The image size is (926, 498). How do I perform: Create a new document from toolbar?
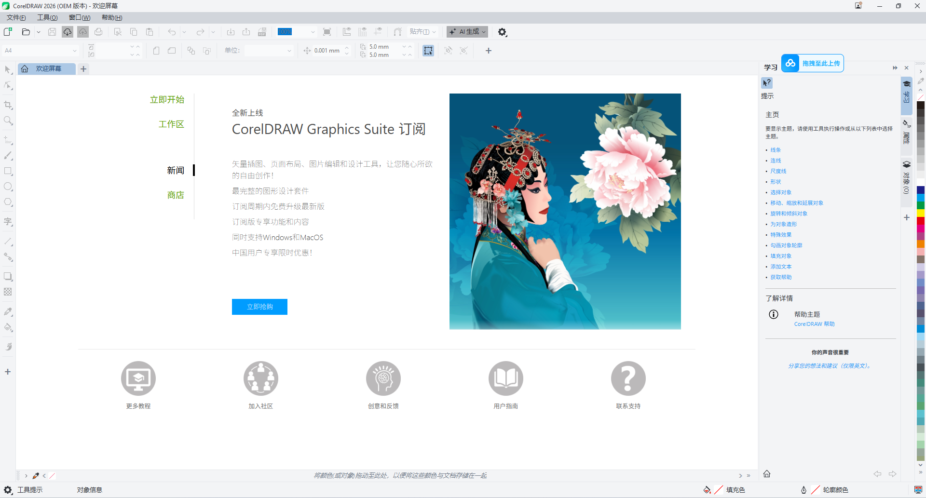tap(8, 32)
